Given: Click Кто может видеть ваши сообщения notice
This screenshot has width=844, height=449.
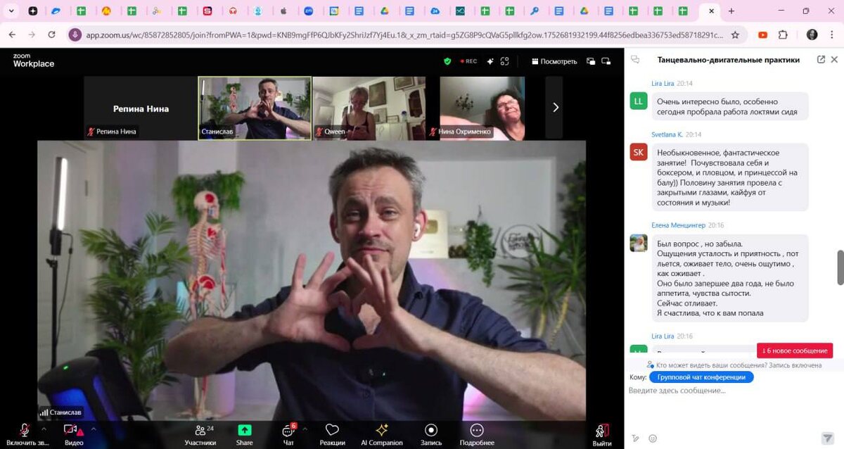Looking at the screenshot, I should point(734,365).
